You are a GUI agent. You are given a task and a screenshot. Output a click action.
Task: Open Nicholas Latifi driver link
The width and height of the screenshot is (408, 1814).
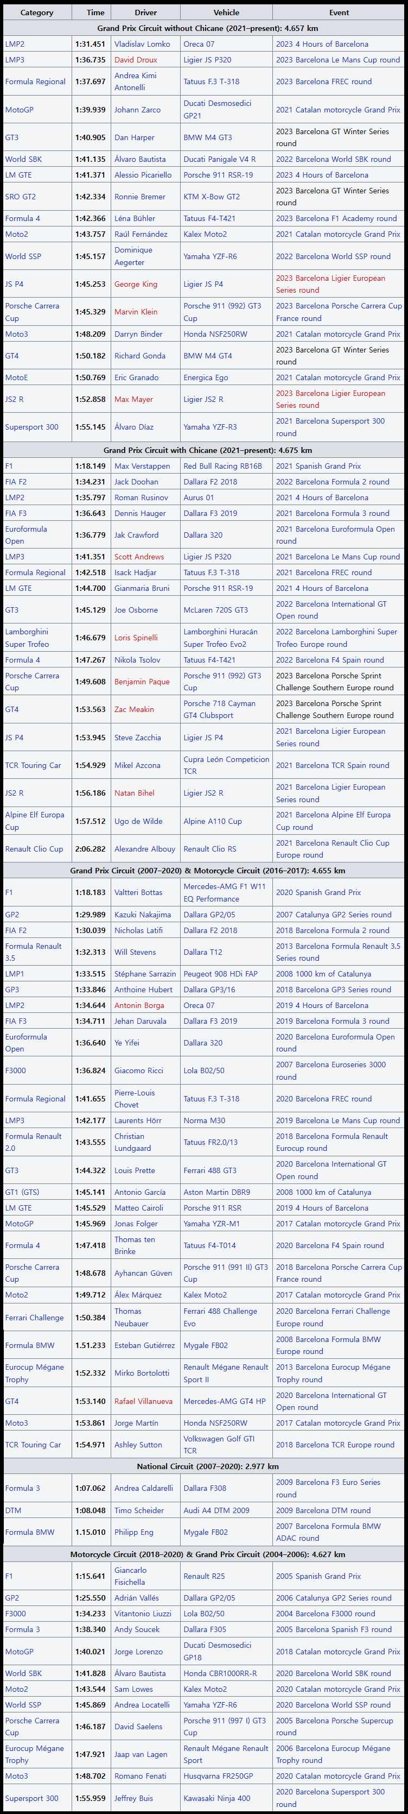click(138, 930)
